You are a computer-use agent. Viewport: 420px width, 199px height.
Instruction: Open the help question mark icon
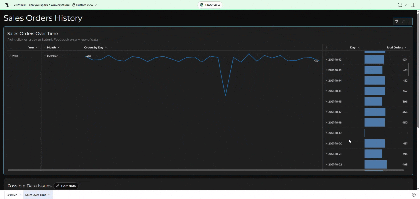[x=414, y=195]
